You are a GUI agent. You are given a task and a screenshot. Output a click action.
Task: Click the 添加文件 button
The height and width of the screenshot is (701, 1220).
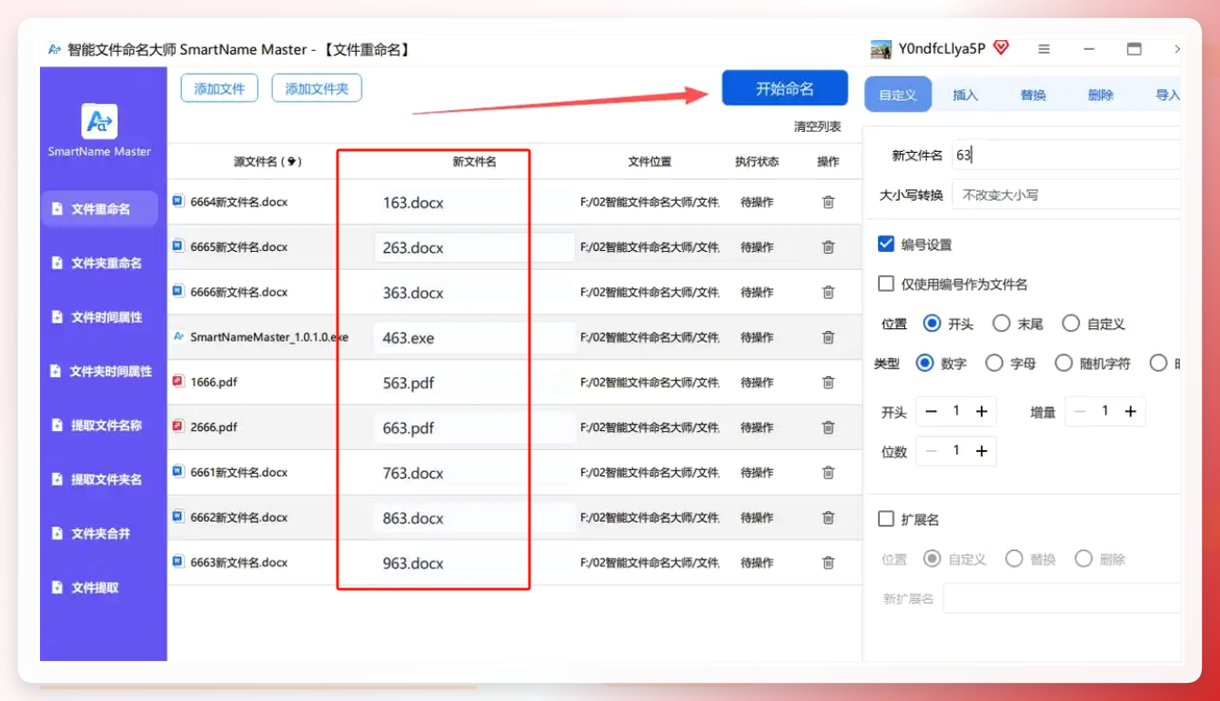pos(219,88)
